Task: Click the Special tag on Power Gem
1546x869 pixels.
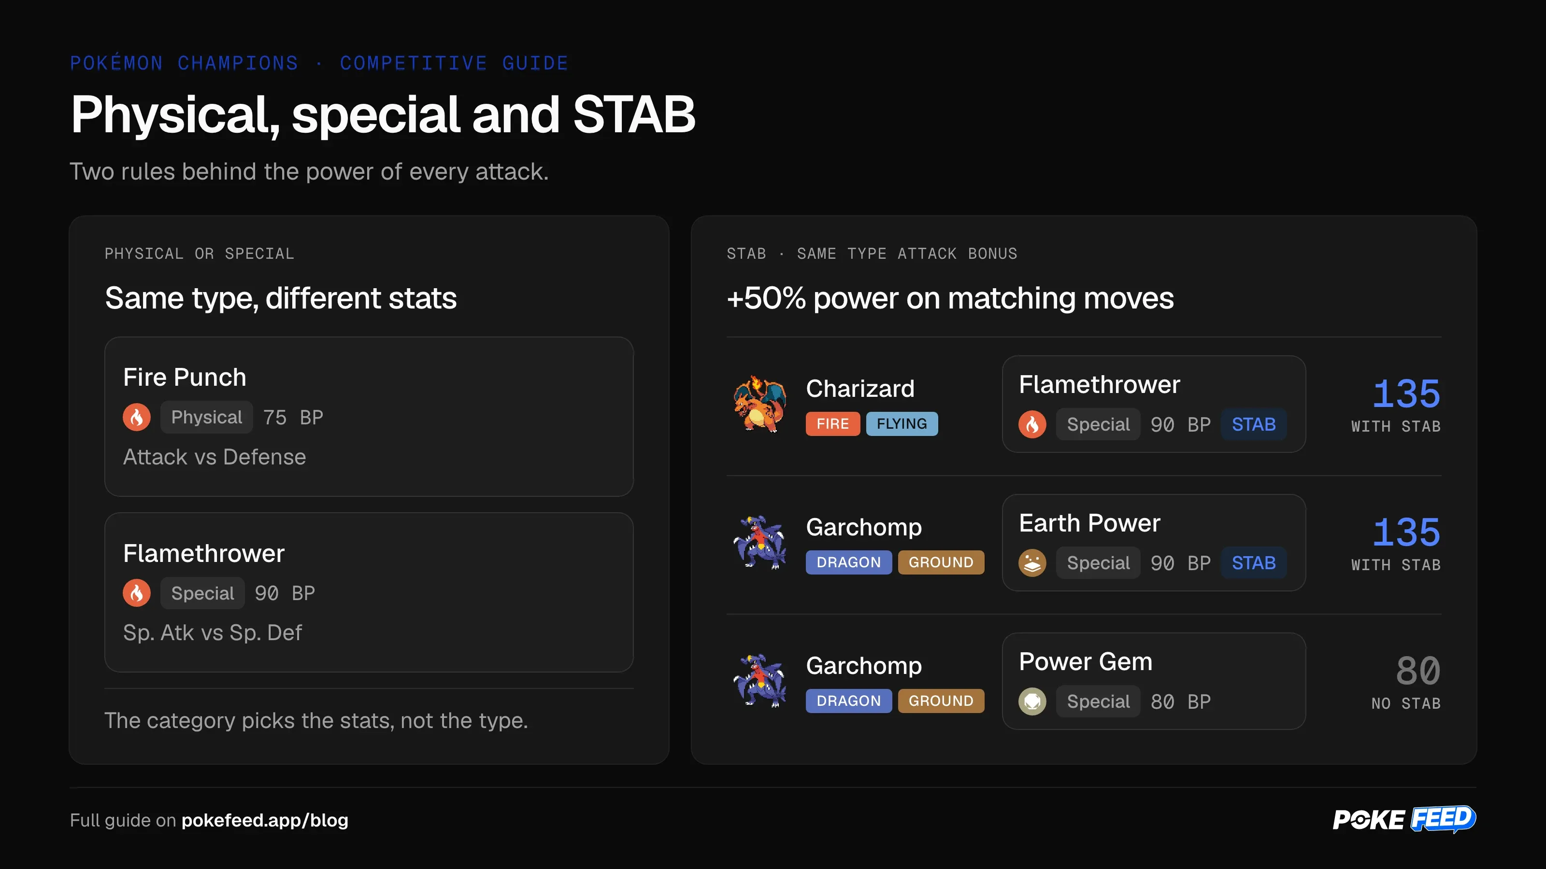Action: coord(1098,701)
